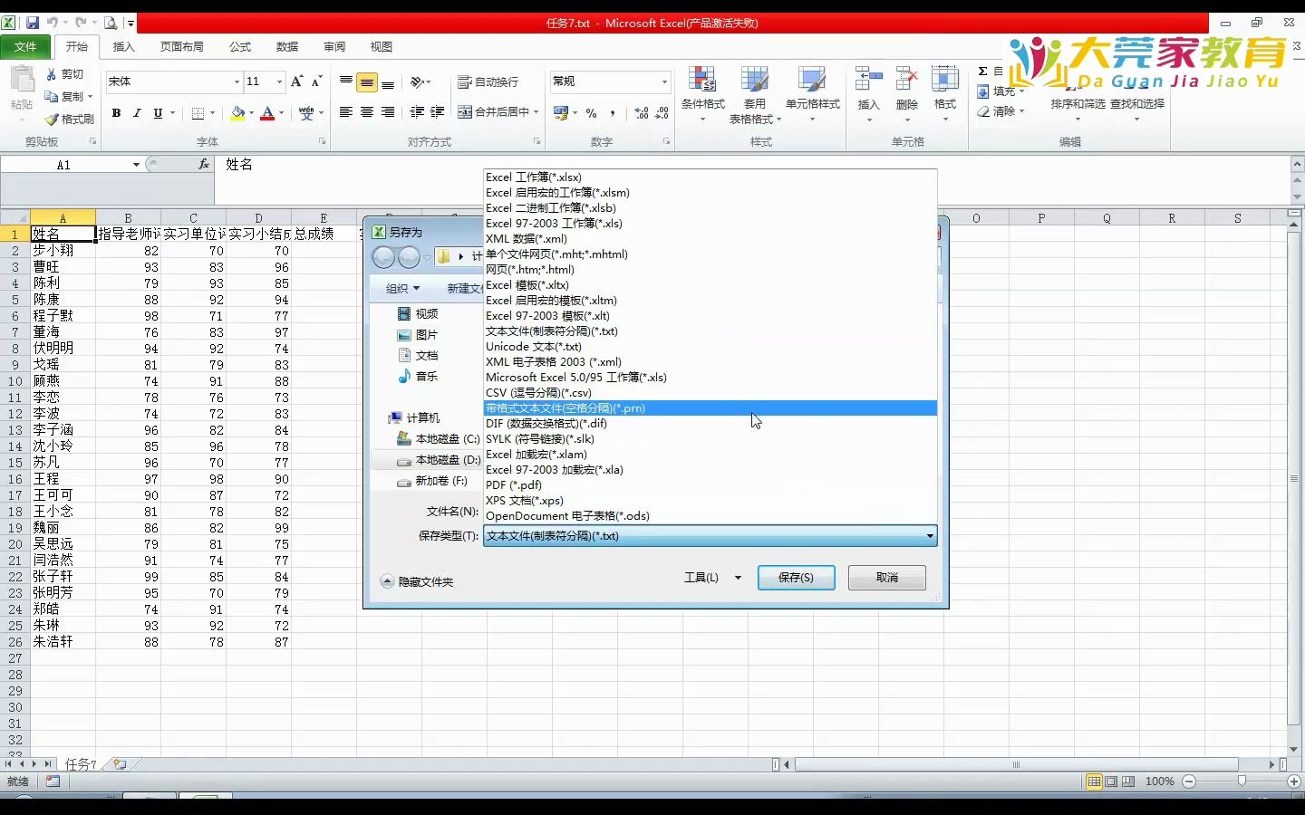Choose PDF (*.pdf) in type list
Image resolution: width=1305 pixels, height=815 pixels.
[710, 485]
